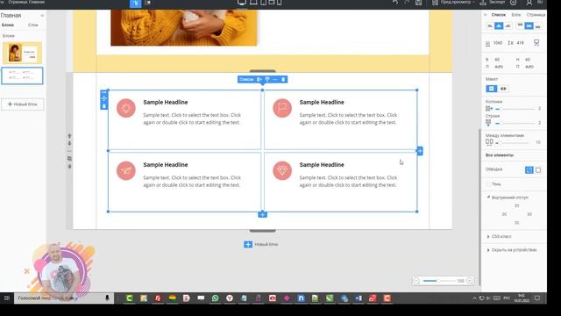
Task: Click zoom out magnifier at bottom right
Action: (x=416, y=281)
